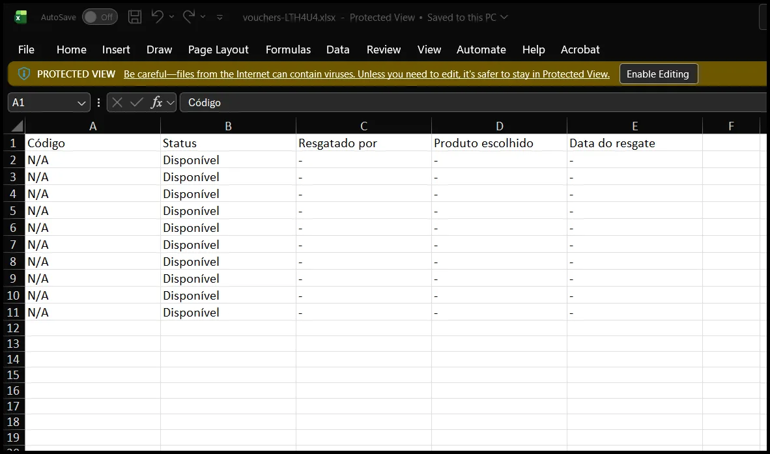
Task: Open the Help tab
Action: (534, 50)
